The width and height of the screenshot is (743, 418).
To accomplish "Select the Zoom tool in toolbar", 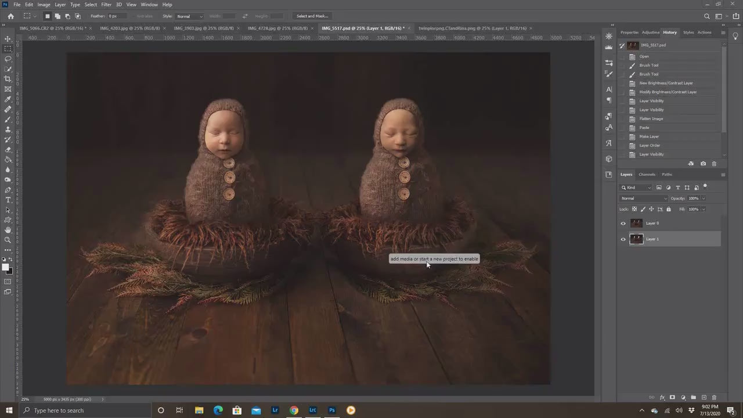I will click(8, 240).
